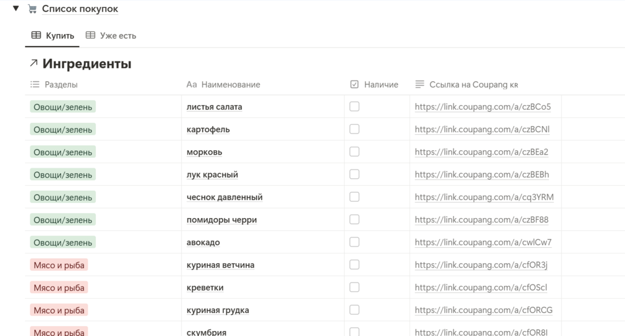Screen dimensions: 625x336
Task: Click the shopping cart icon
Action: point(32,9)
